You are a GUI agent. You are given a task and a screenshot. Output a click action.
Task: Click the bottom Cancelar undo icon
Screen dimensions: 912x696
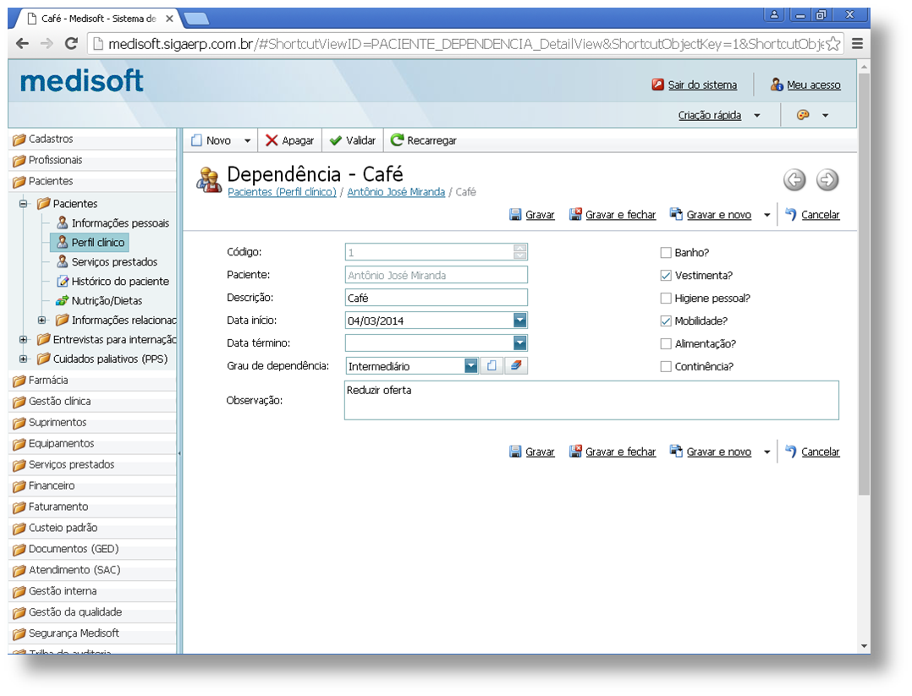790,452
